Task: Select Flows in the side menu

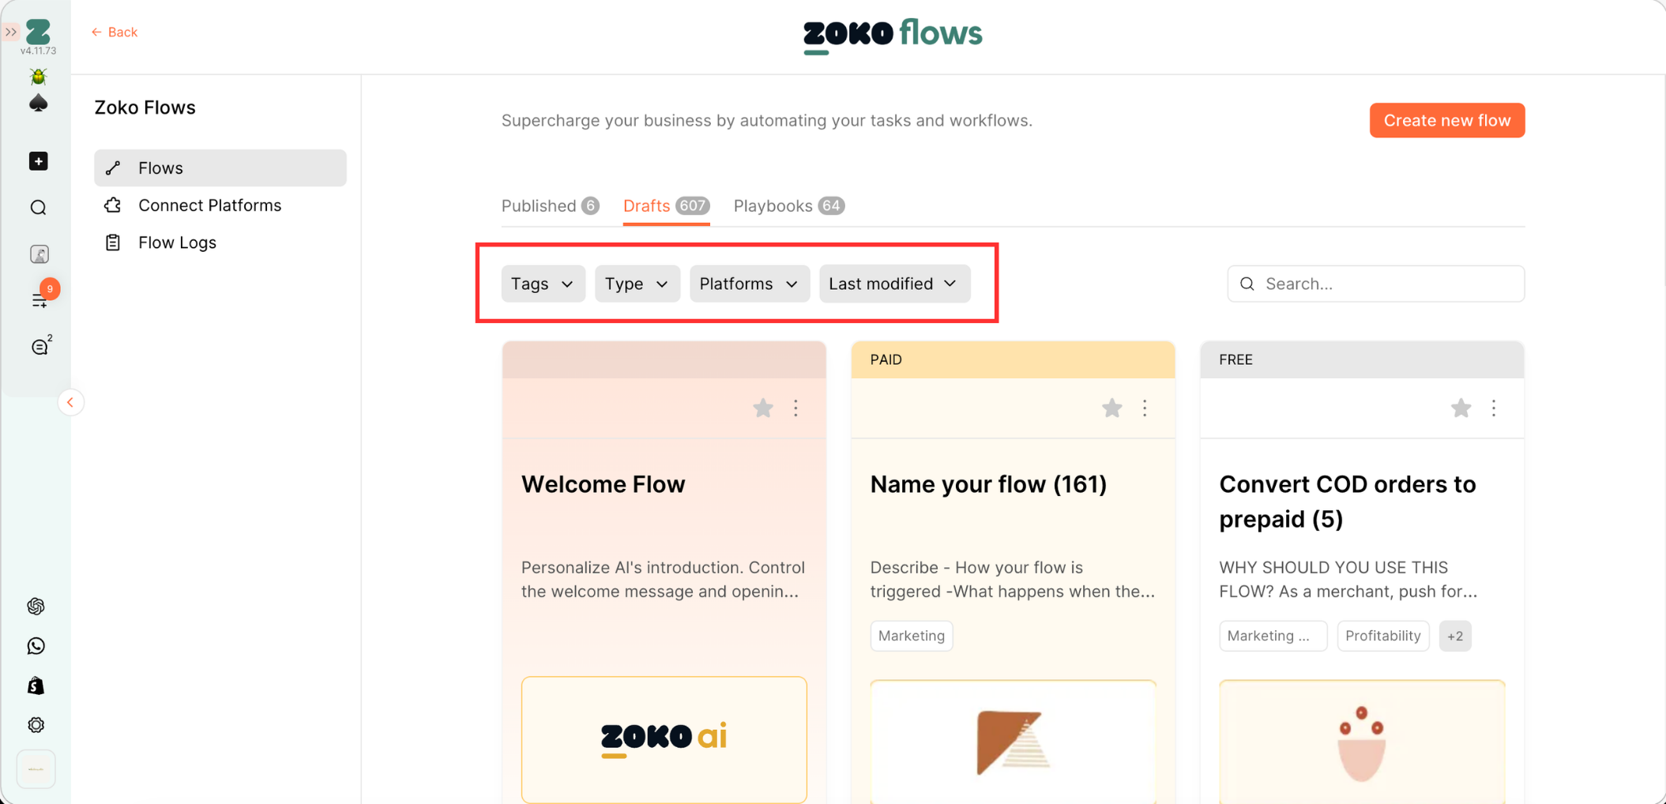Action: 220,168
